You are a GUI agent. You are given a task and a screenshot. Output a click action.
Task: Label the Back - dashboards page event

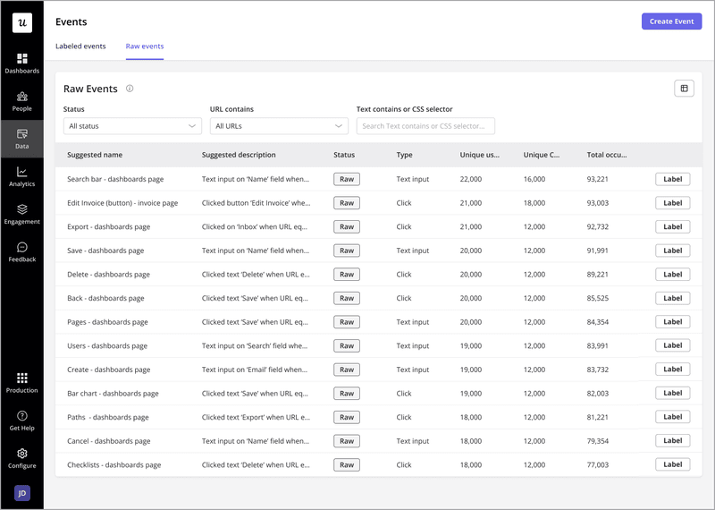pyautogui.click(x=673, y=298)
